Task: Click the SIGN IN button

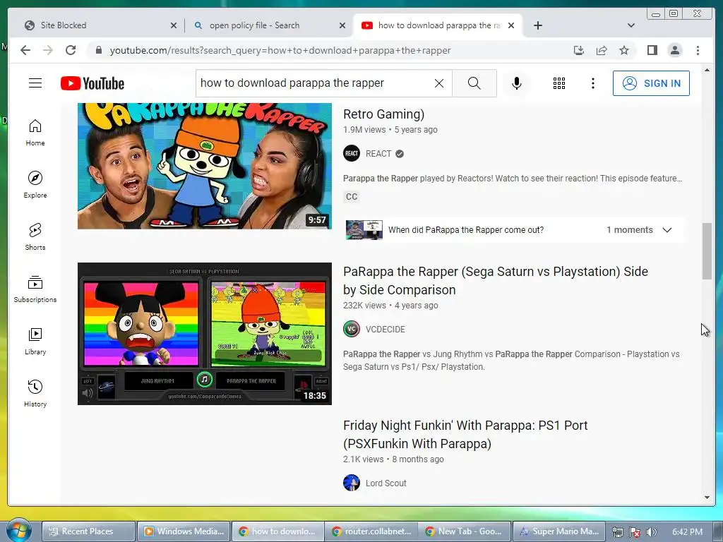Action: (x=651, y=83)
